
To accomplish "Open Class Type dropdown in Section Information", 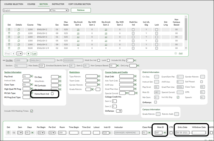I will point(32,85).
